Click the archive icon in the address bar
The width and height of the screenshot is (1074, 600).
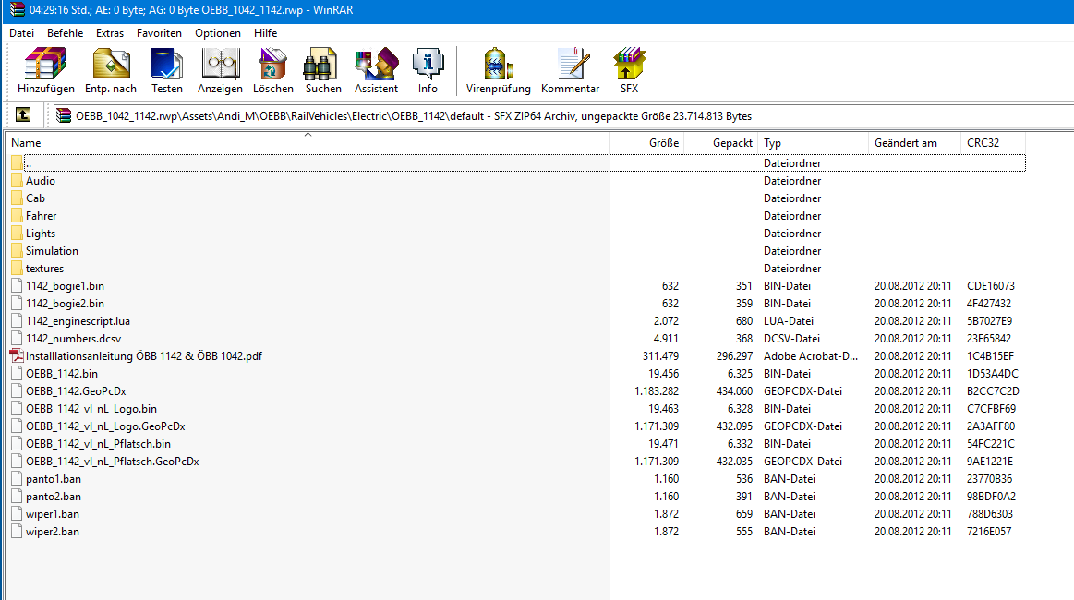(x=64, y=115)
